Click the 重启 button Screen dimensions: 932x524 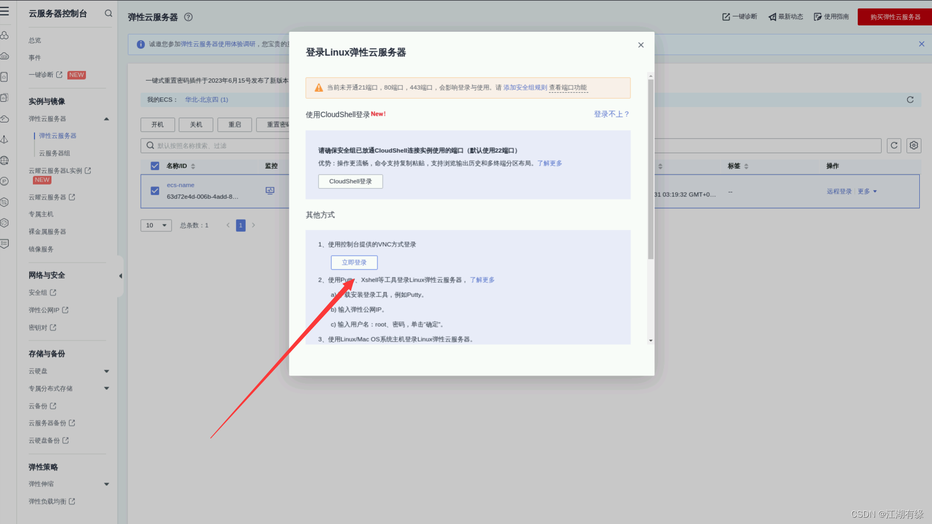[x=235, y=125]
